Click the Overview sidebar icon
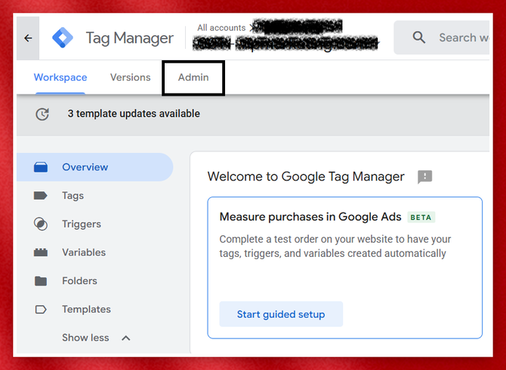 click(x=41, y=167)
